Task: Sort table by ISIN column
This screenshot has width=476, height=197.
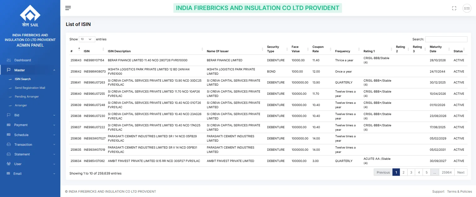Action: (x=87, y=51)
